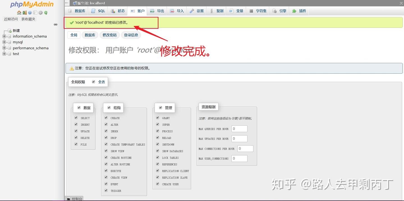This screenshot has height=201, width=404.
Task: Open MySQL documentation page icon
Action: tap(35, 13)
